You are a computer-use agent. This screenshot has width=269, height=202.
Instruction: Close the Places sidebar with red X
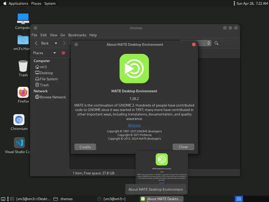[63, 53]
